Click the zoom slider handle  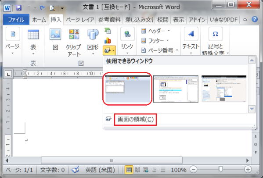coord(221,170)
